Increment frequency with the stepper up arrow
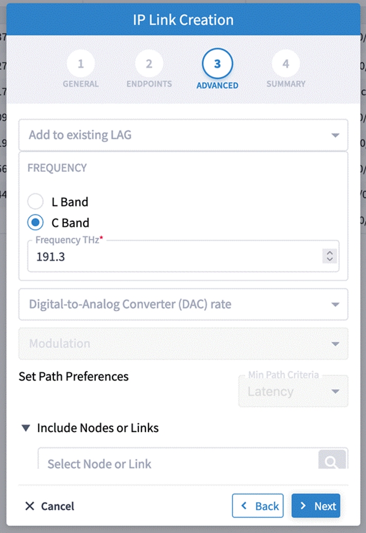Image resolution: width=366 pixels, height=533 pixels. [x=329, y=253]
